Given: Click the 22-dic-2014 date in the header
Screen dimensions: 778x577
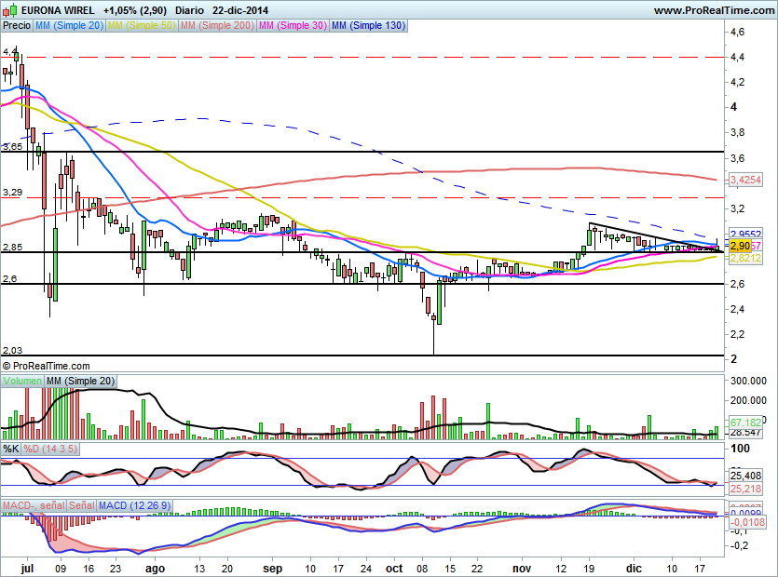Looking at the screenshot, I should click(x=240, y=10).
